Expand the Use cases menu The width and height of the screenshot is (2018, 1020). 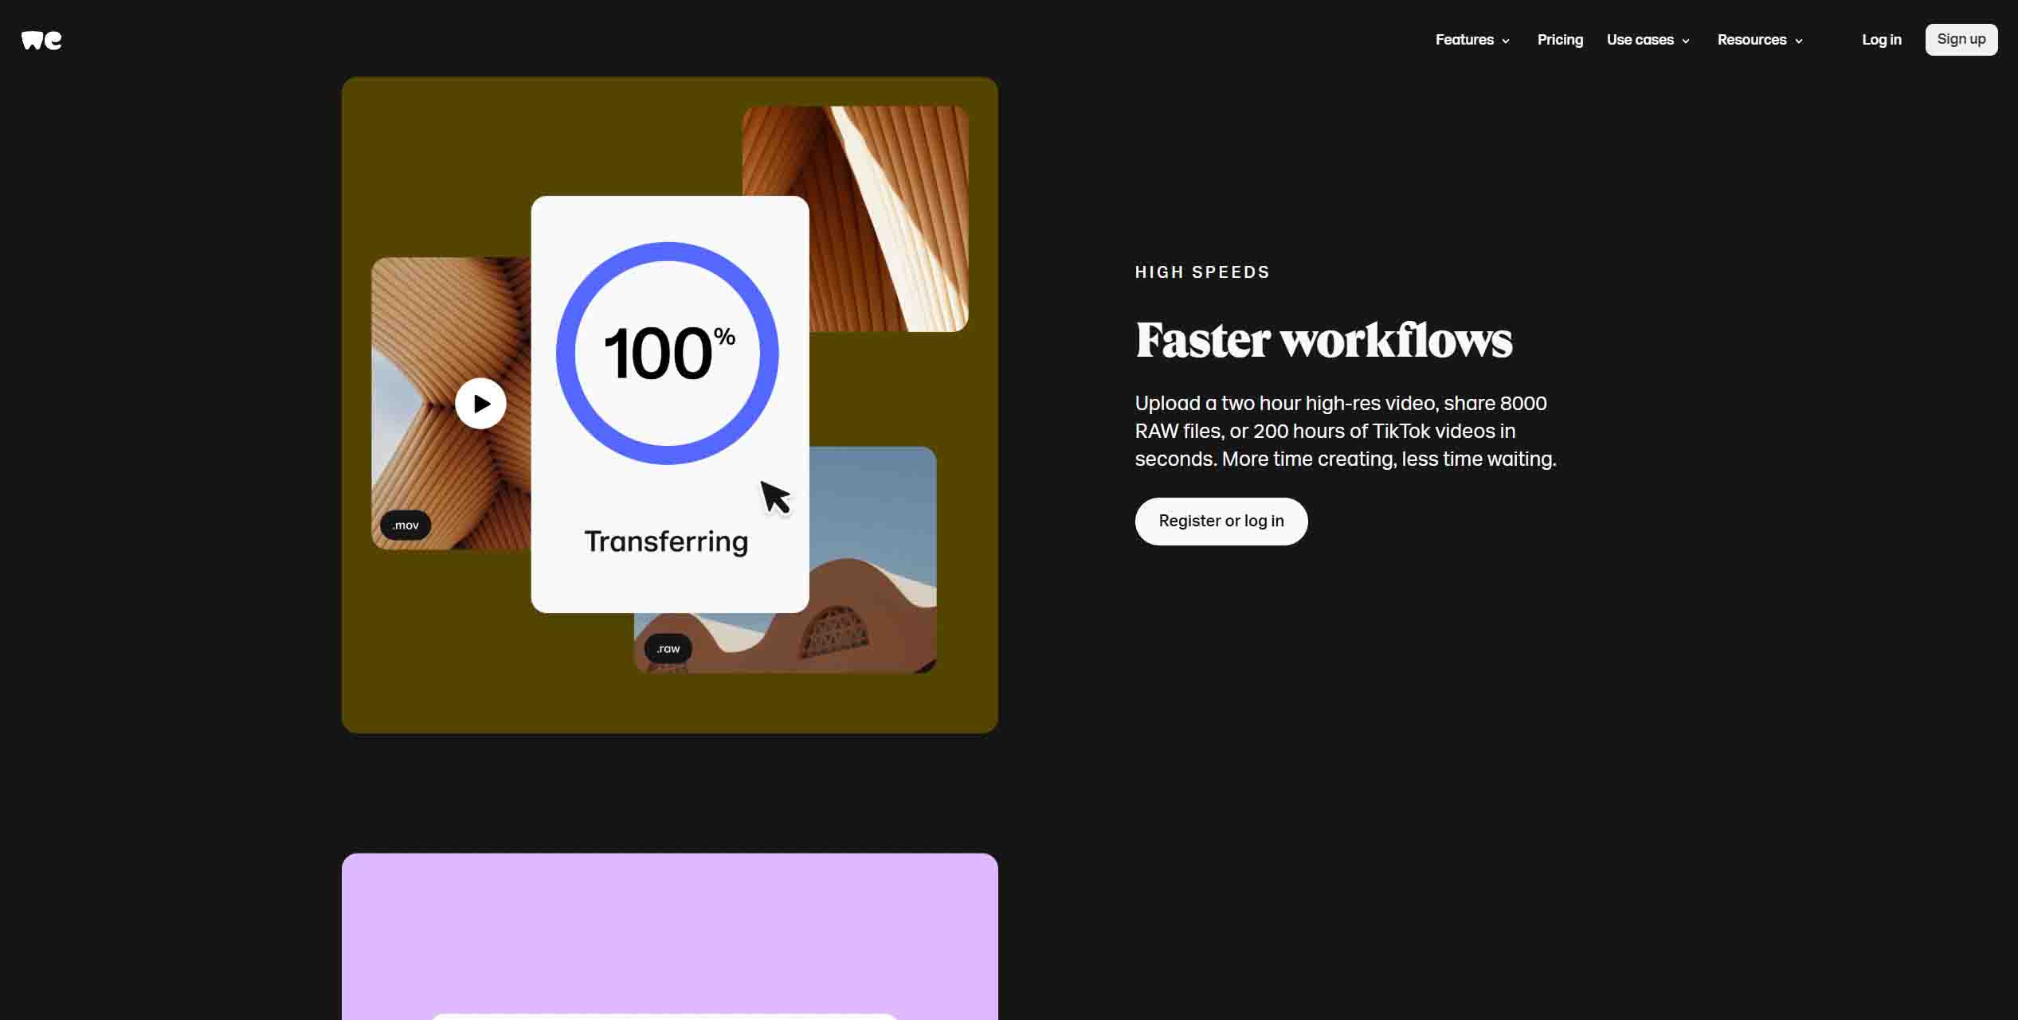[x=1648, y=40]
